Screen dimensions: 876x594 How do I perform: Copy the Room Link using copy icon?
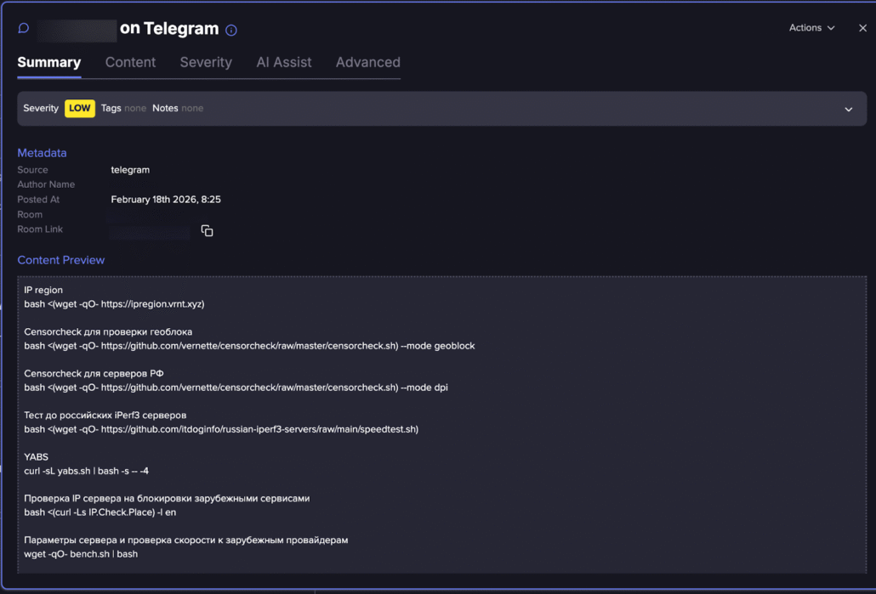click(x=207, y=230)
